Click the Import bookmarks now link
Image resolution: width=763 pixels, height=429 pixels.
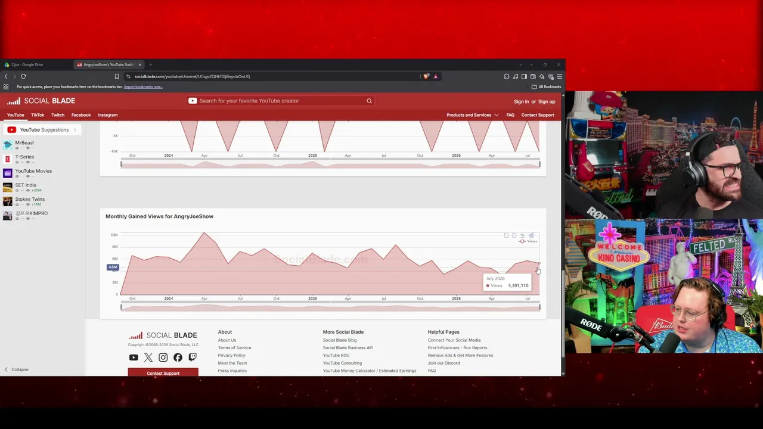[x=143, y=87]
